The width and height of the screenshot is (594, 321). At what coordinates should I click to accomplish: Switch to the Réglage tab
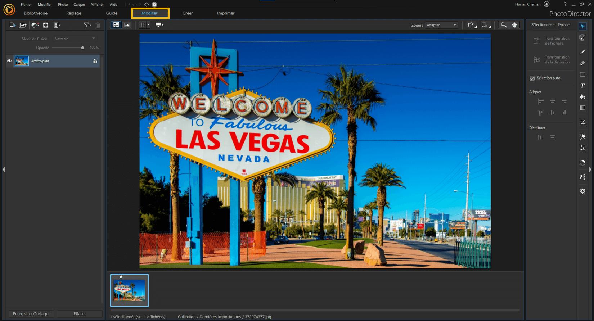(74, 13)
